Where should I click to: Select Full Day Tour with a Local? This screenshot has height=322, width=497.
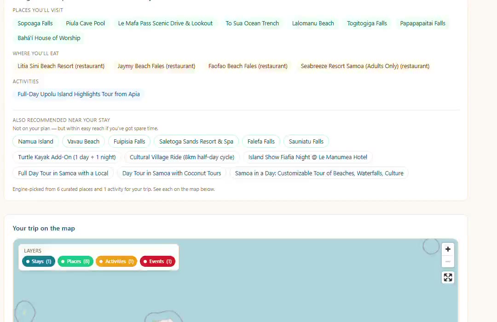(63, 173)
